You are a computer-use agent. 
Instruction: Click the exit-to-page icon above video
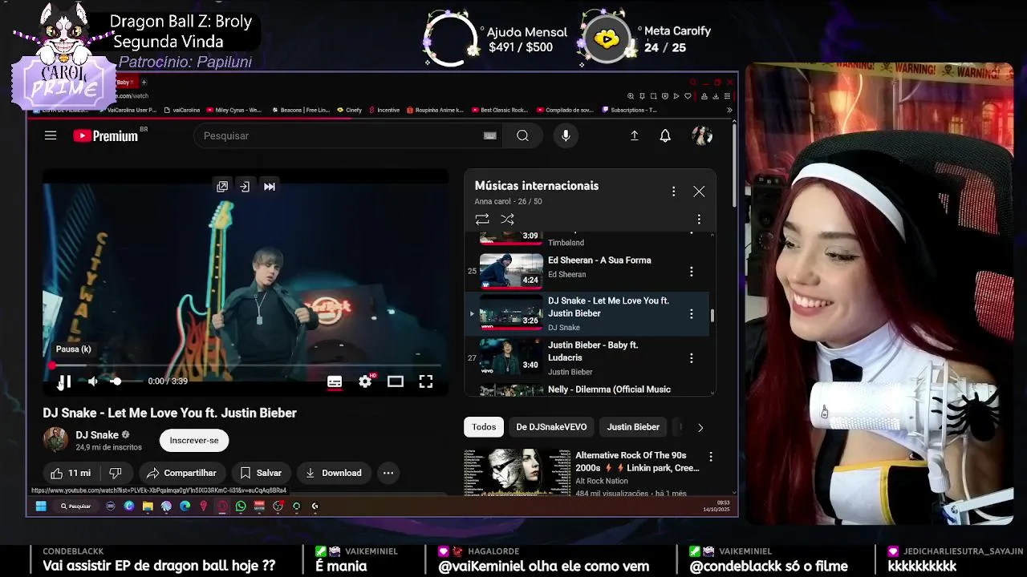[245, 186]
